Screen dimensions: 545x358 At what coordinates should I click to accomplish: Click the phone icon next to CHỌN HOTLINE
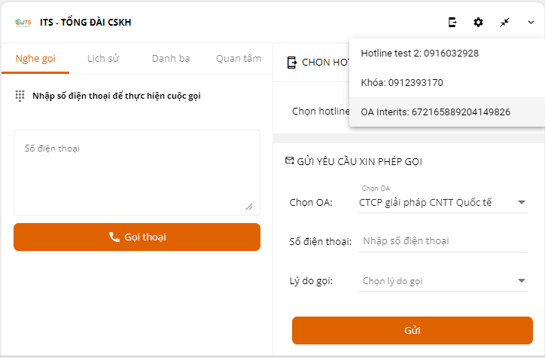(292, 63)
